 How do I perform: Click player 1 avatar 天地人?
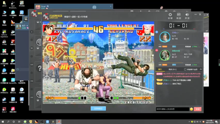click(x=165, y=37)
